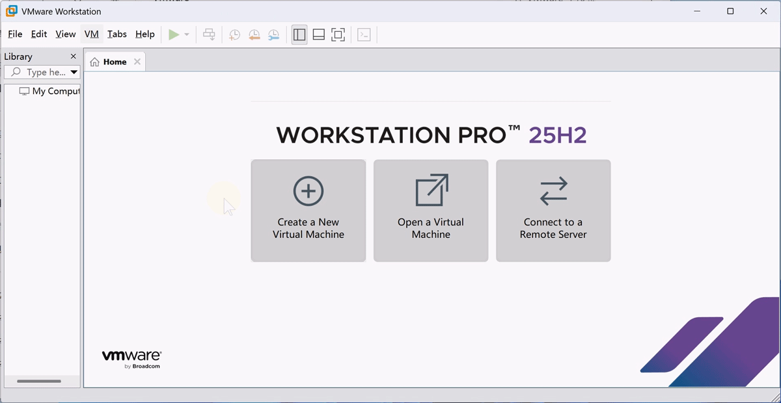Screen dimensions: 781x403
Task: Click the library horizontal scrollbar
Action: (39, 382)
